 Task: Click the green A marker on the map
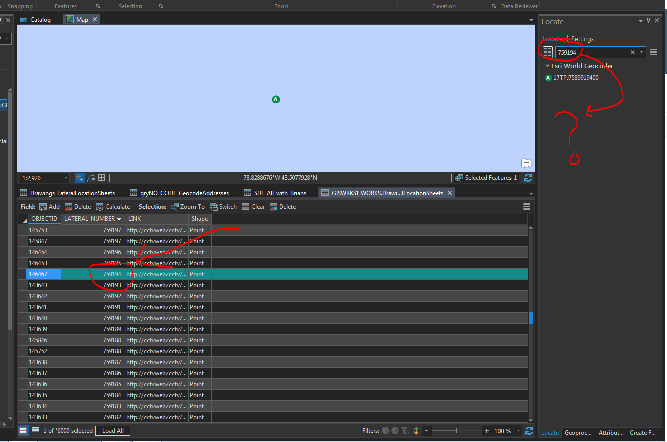[x=275, y=99]
